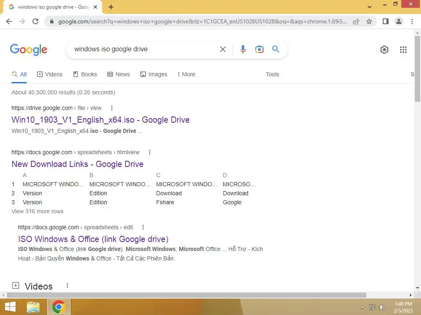The height and width of the screenshot is (315, 421).
Task: Click View 316 more rows
Action: pos(37,211)
